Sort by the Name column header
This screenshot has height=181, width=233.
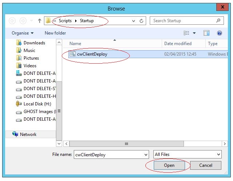75,44
